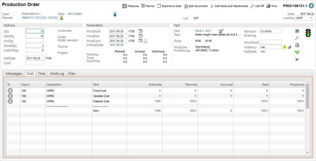Screen dimensions: 316x161
Task: Open the KIT/121882 link
Action: tap(75, 14)
